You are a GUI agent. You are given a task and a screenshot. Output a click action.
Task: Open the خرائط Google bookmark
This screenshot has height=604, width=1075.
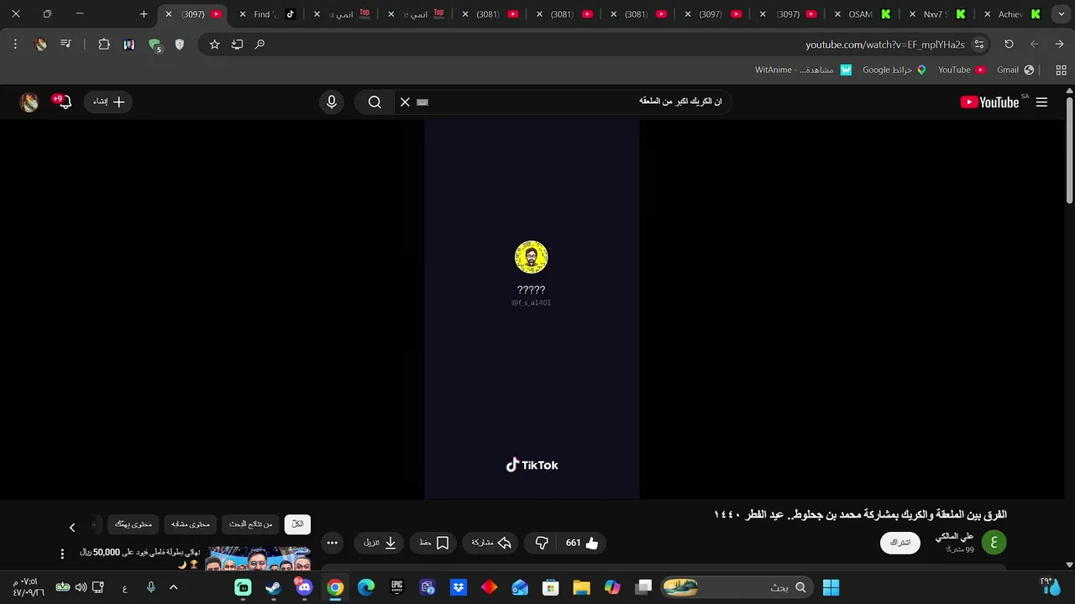coord(894,70)
